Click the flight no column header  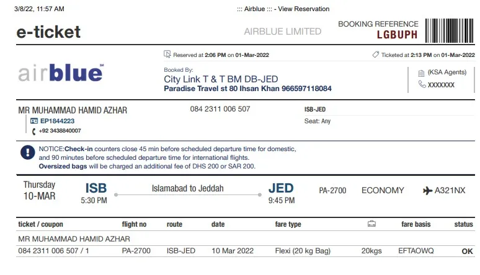point(134,224)
